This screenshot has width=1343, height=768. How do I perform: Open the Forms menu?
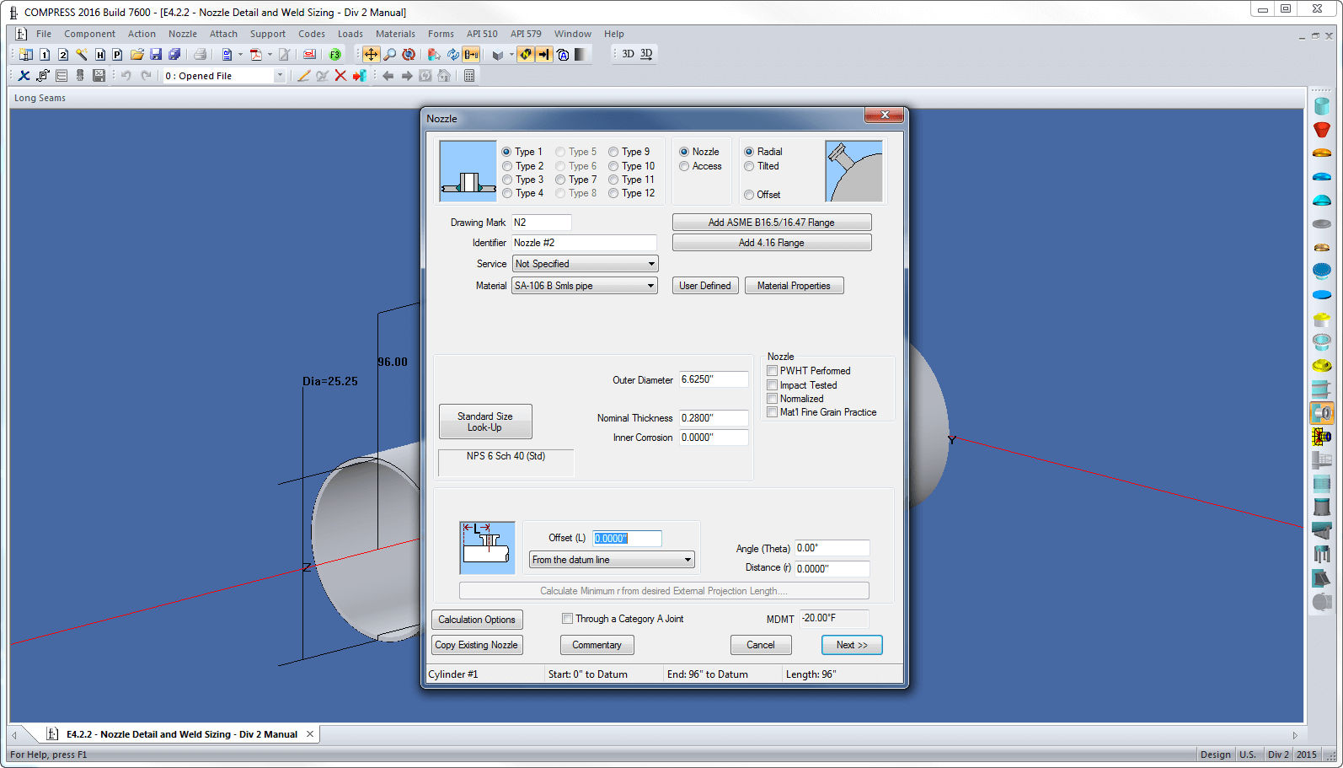pos(441,34)
